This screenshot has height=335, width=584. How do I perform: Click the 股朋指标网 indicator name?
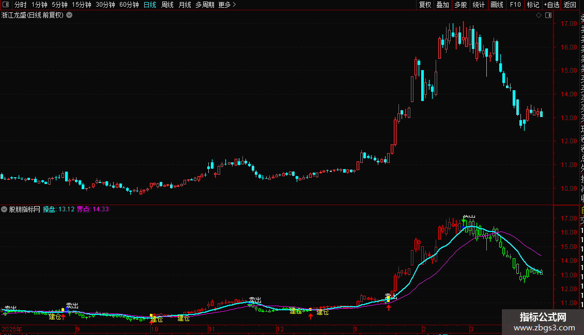(x=25, y=209)
